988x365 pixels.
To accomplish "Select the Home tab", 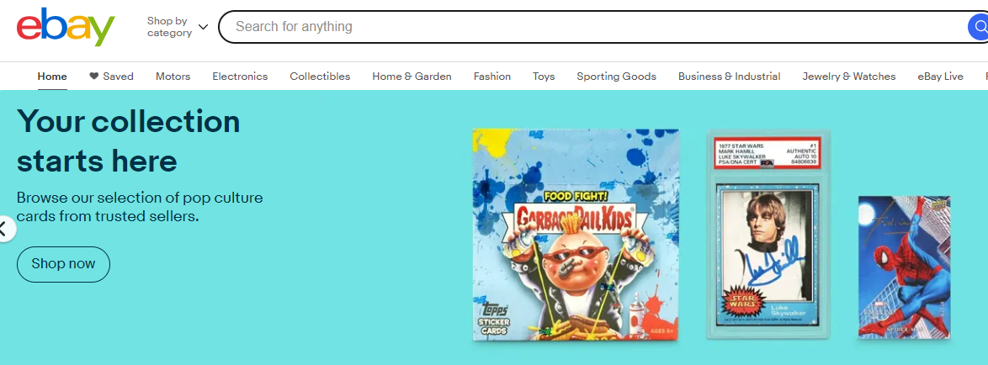I will coord(52,77).
